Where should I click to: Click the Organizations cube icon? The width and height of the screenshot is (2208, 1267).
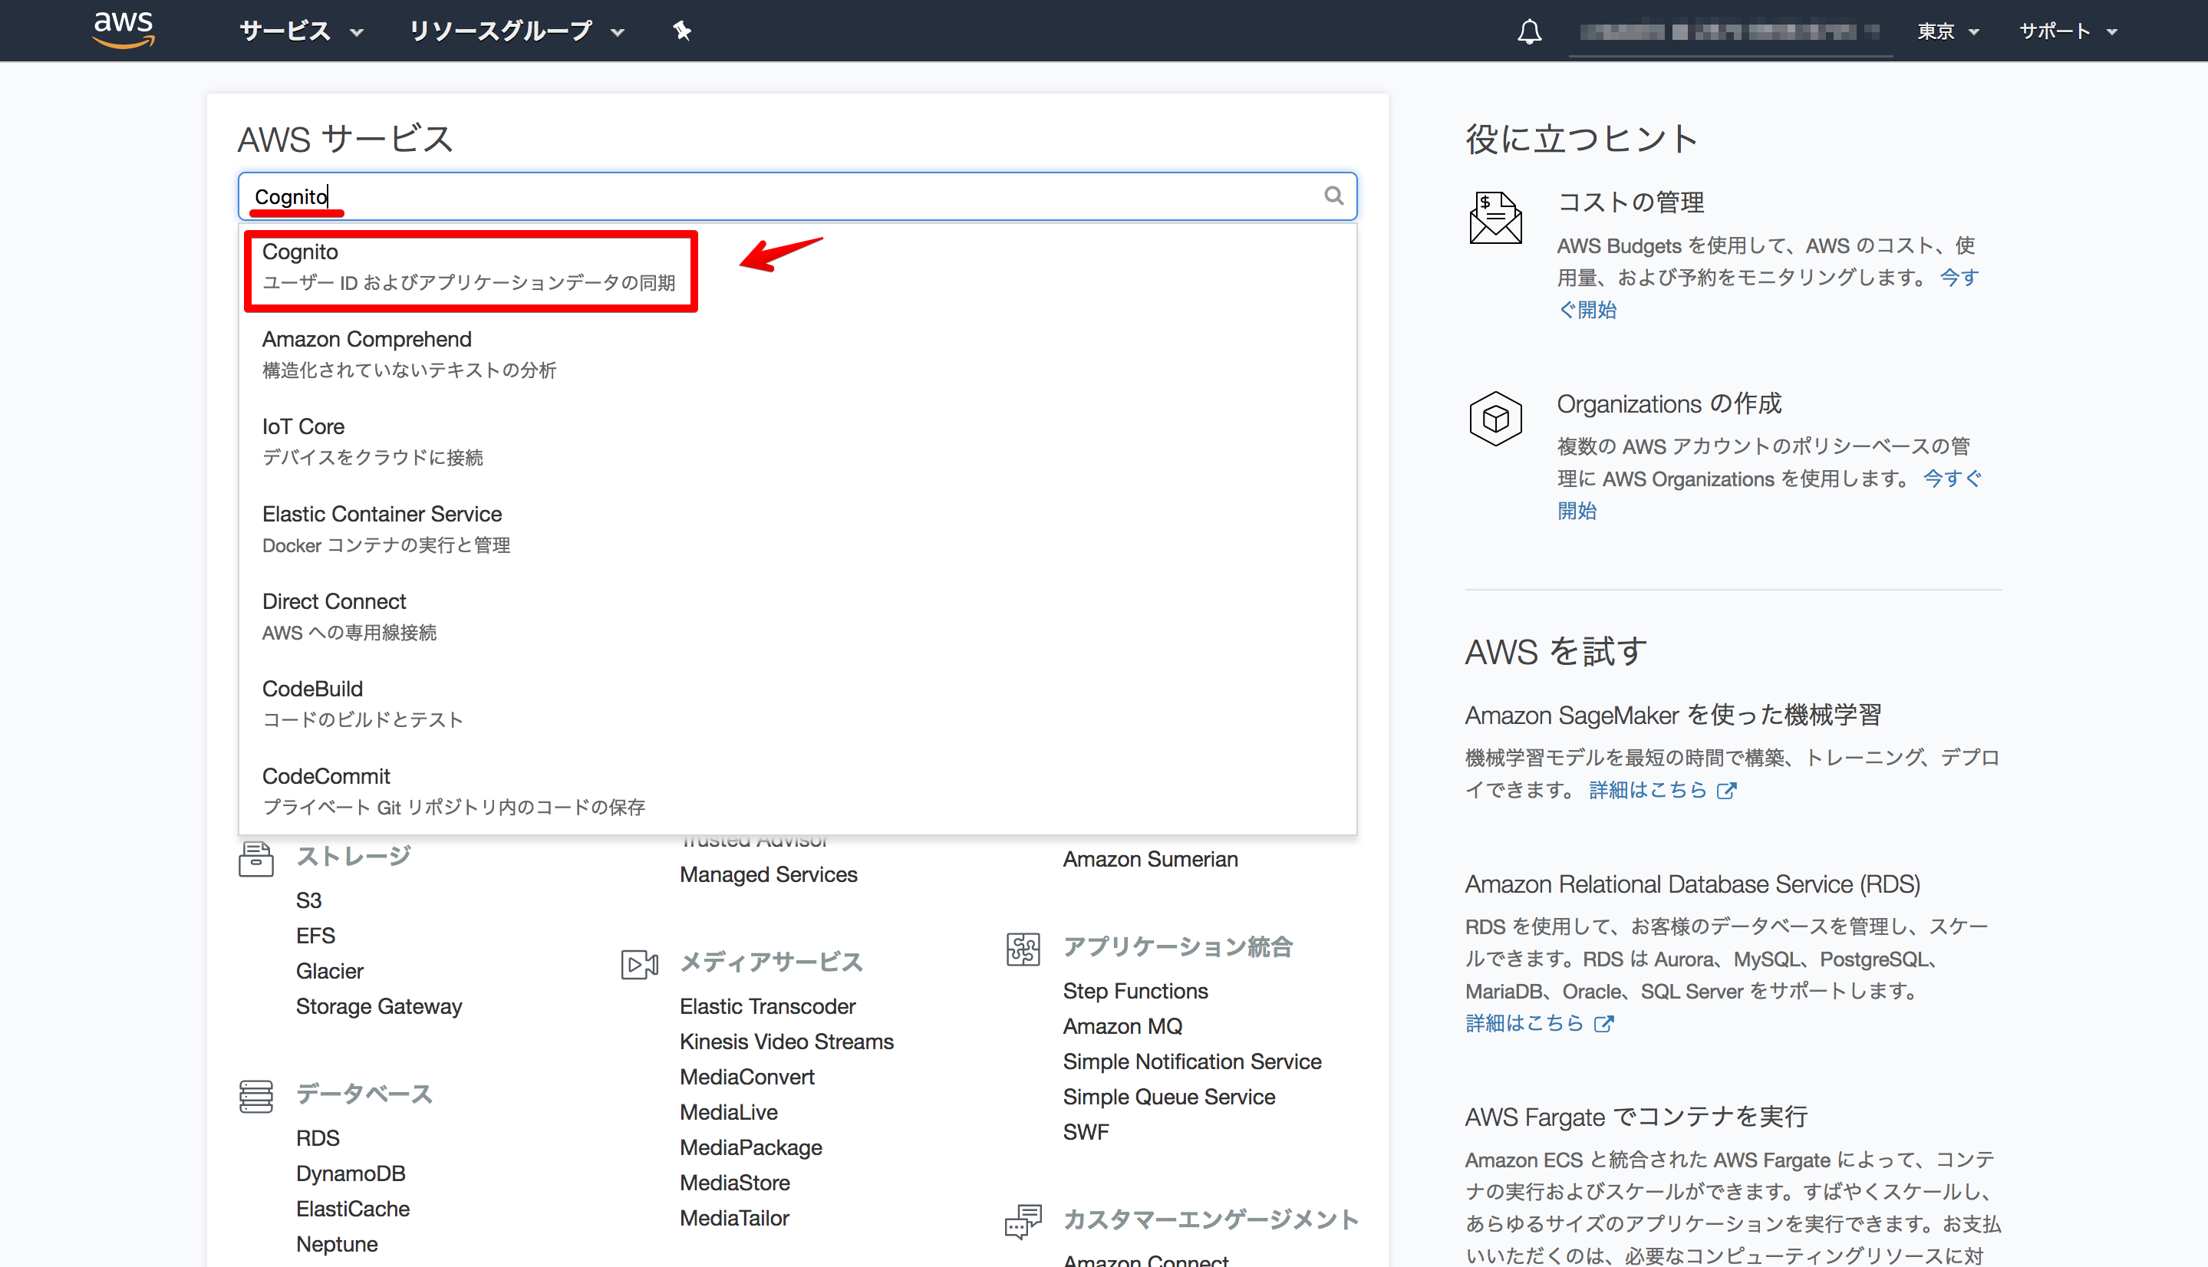(1495, 419)
